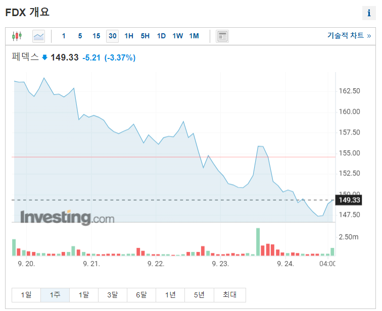The height and width of the screenshot is (311, 382).
Task: Set interval to 5H
Action: click(145, 36)
